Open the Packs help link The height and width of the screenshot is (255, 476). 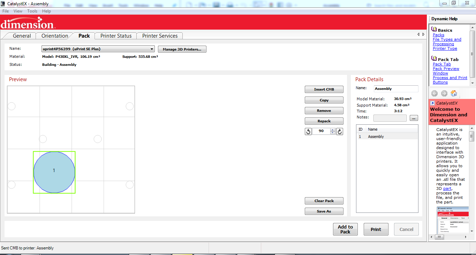(438, 35)
